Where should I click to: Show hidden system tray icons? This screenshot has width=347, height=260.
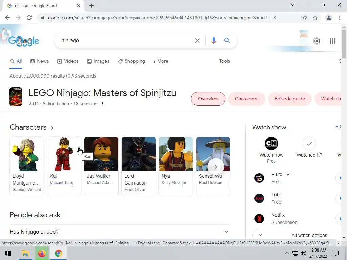pyautogui.click(x=287, y=253)
